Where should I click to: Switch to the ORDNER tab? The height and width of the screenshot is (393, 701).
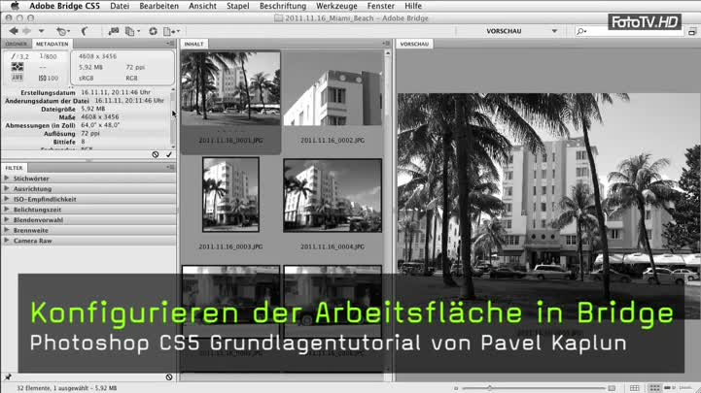17,44
